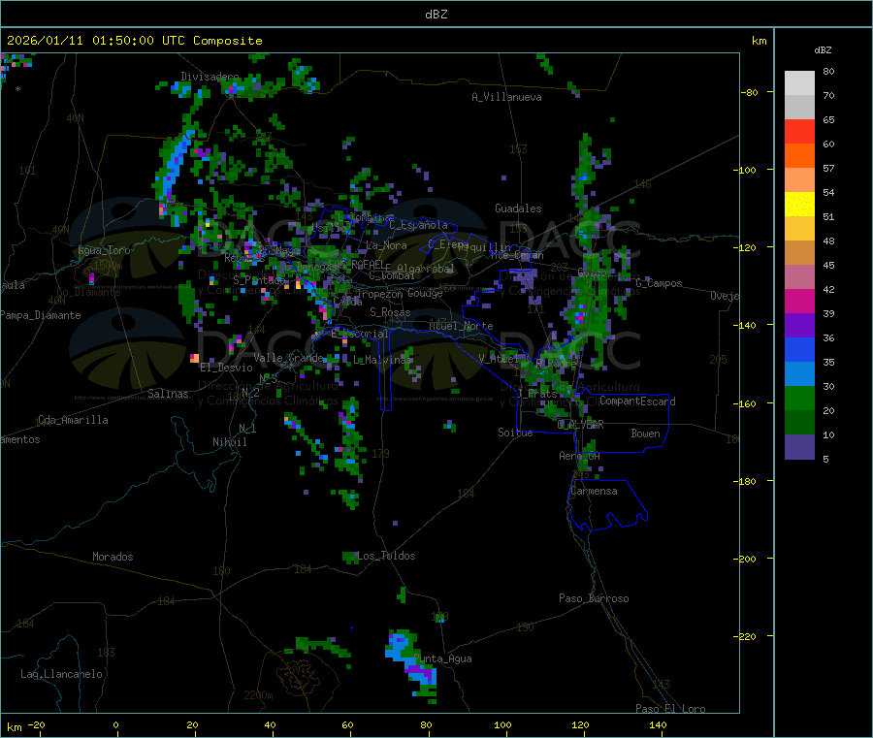Click the 'Tropezon Goudge' label
The width and height of the screenshot is (873, 738).
point(400,293)
